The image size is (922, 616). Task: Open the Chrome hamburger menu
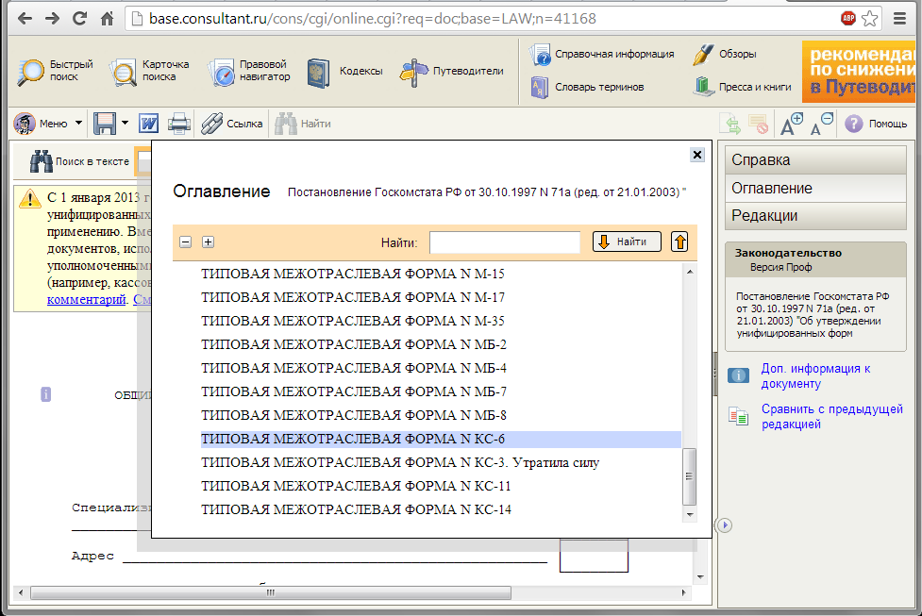pyautogui.click(x=899, y=19)
